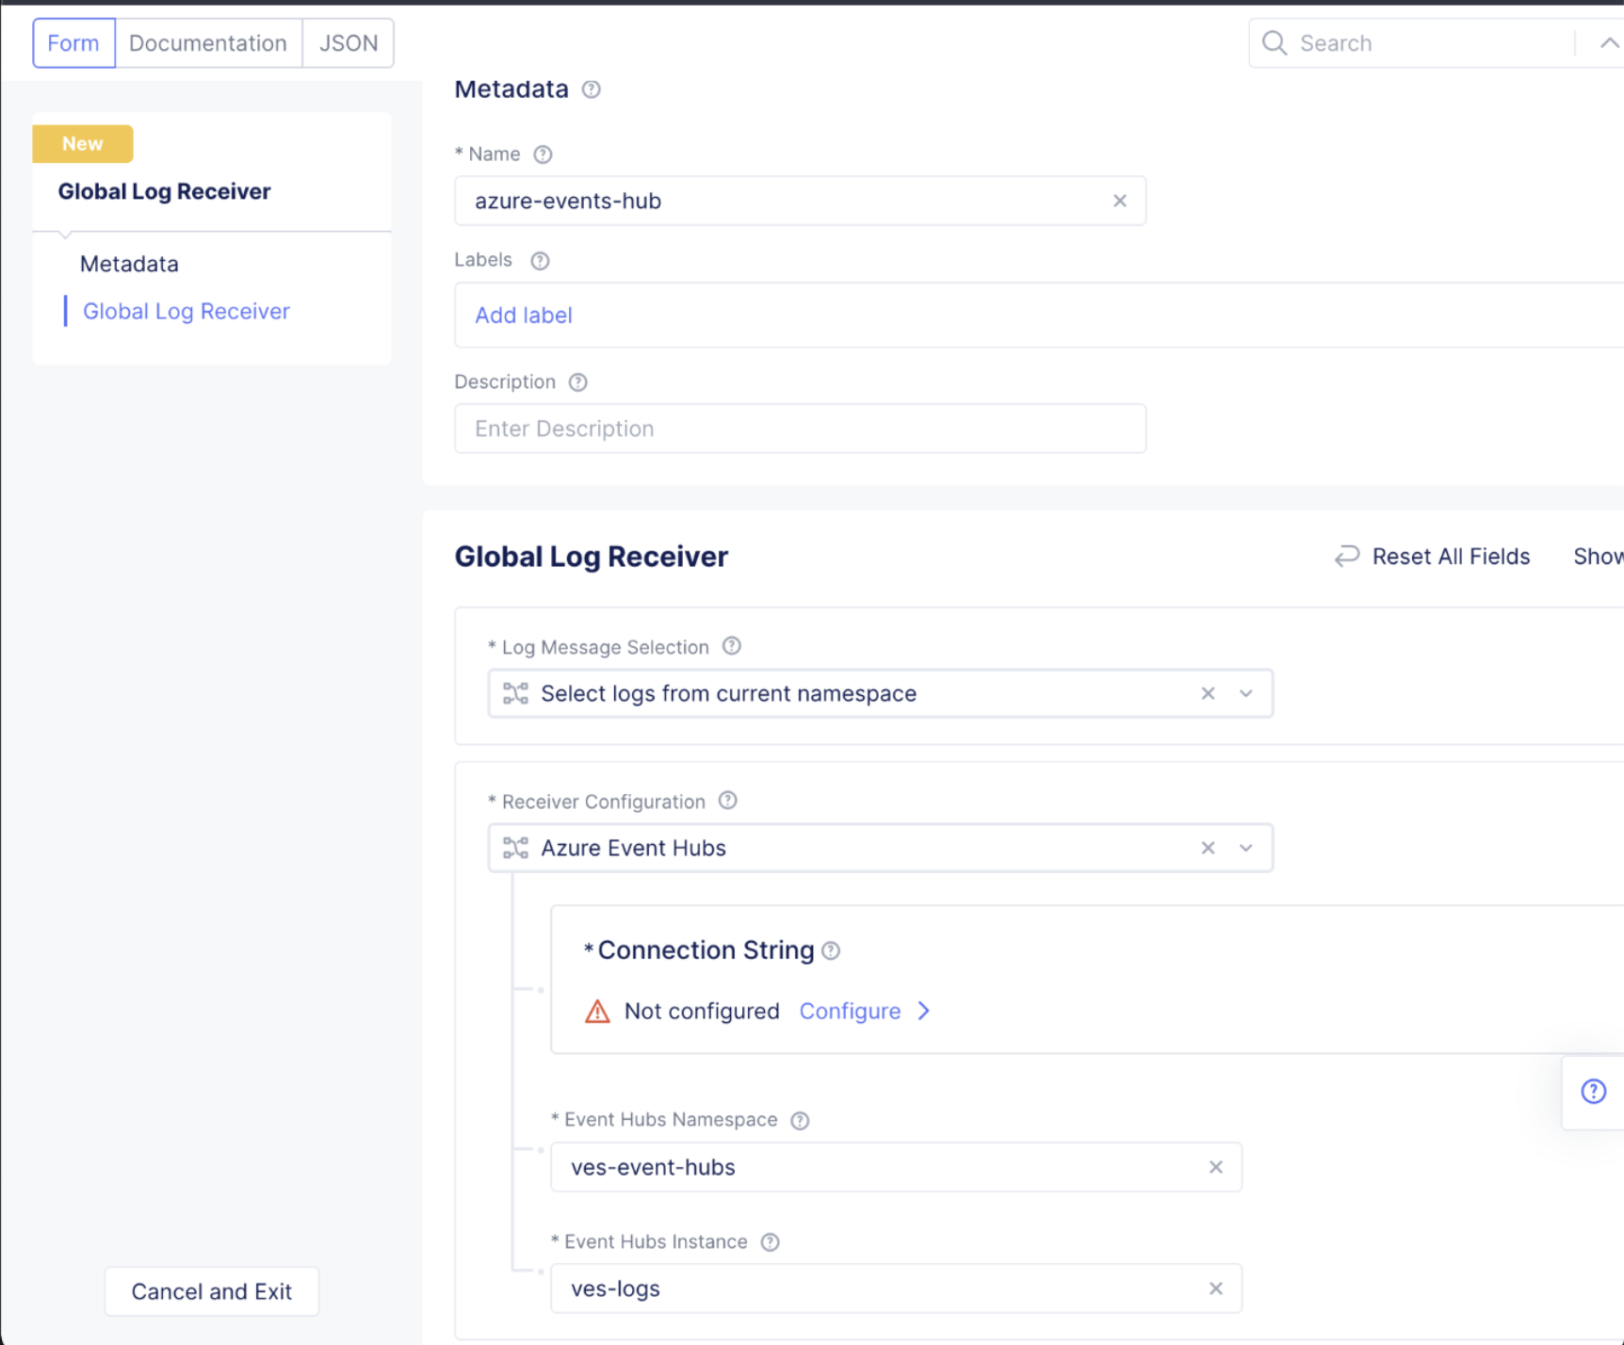The image size is (1624, 1345).
Task: Clear the azure-events-hub name field
Action: pos(1119,201)
